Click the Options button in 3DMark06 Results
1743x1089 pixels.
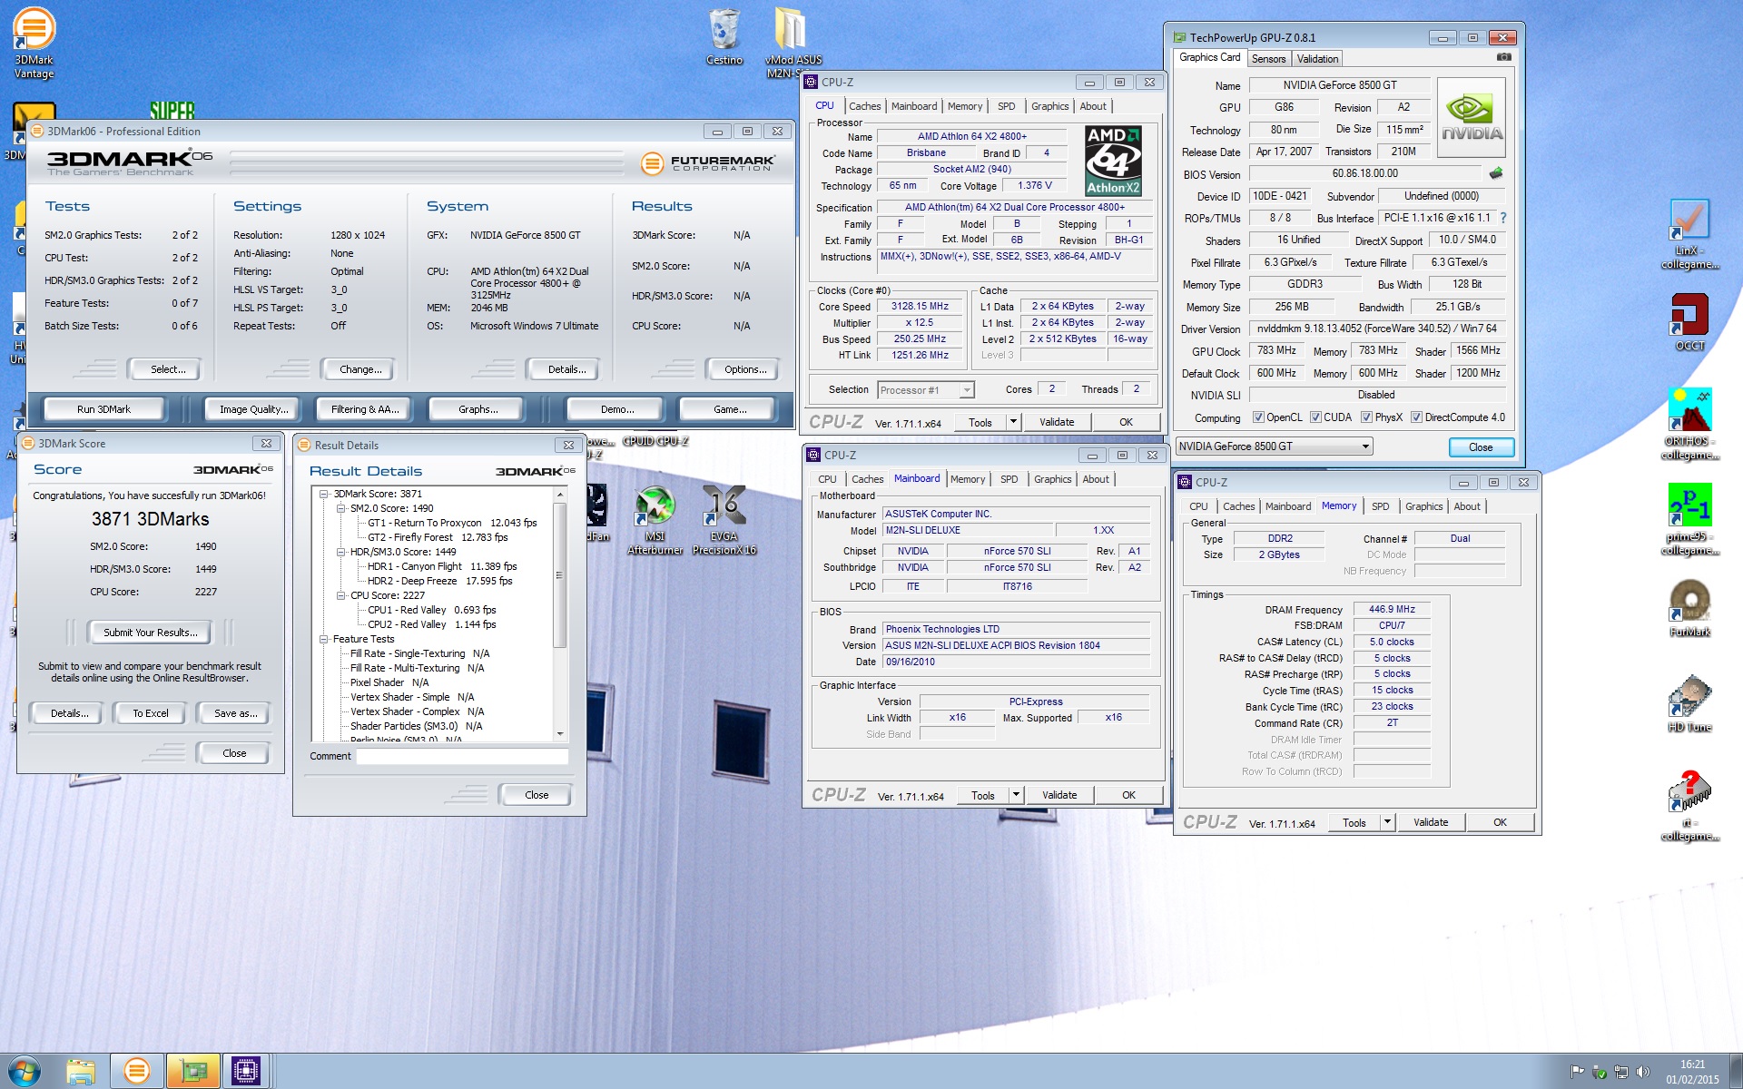[x=745, y=369]
